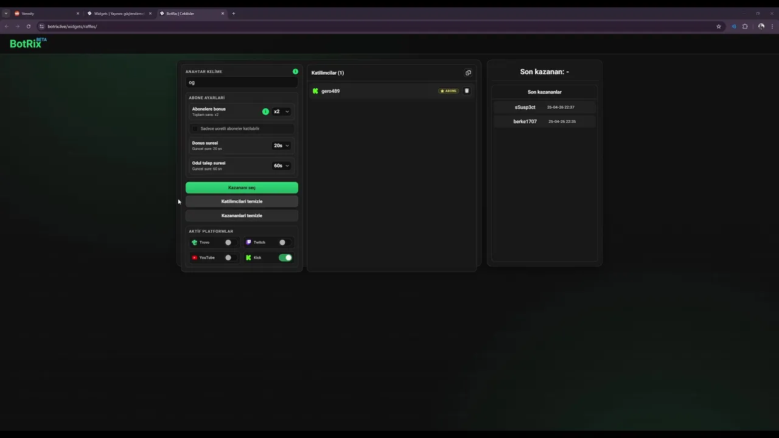This screenshot has height=438, width=779.
Task: Click the 'Son kazananlar' header
Action: point(545,92)
